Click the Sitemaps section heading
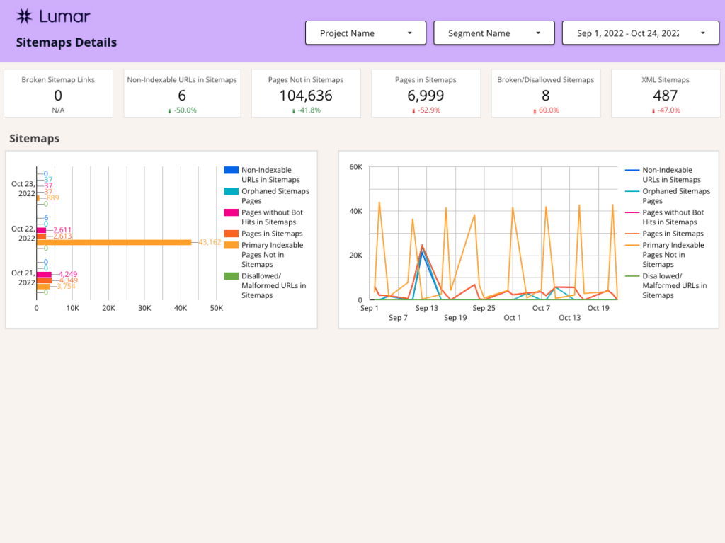 pyautogui.click(x=34, y=139)
